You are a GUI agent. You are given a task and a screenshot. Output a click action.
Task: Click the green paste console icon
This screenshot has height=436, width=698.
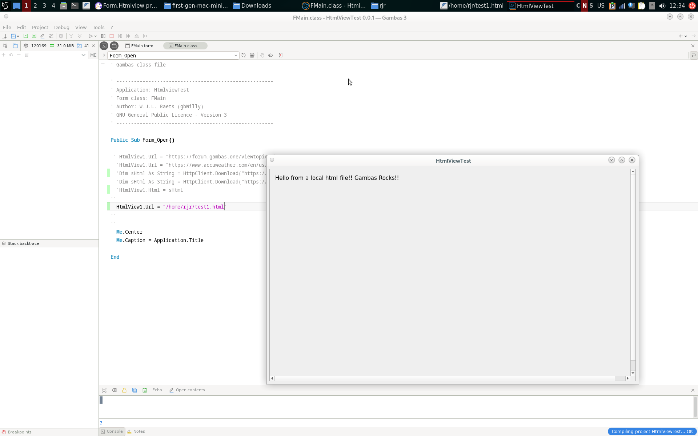click(145, 390)
